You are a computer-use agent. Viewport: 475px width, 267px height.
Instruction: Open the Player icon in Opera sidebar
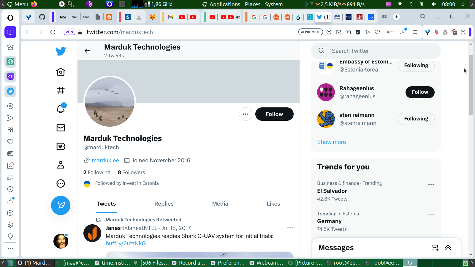tap(10, 106)
